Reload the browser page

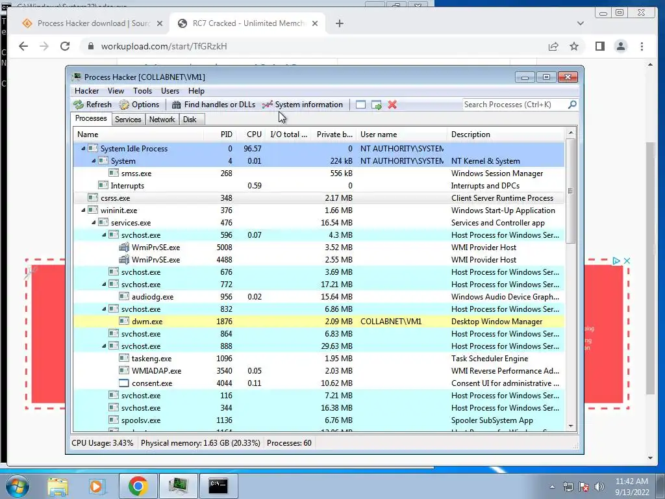point(65,46)
